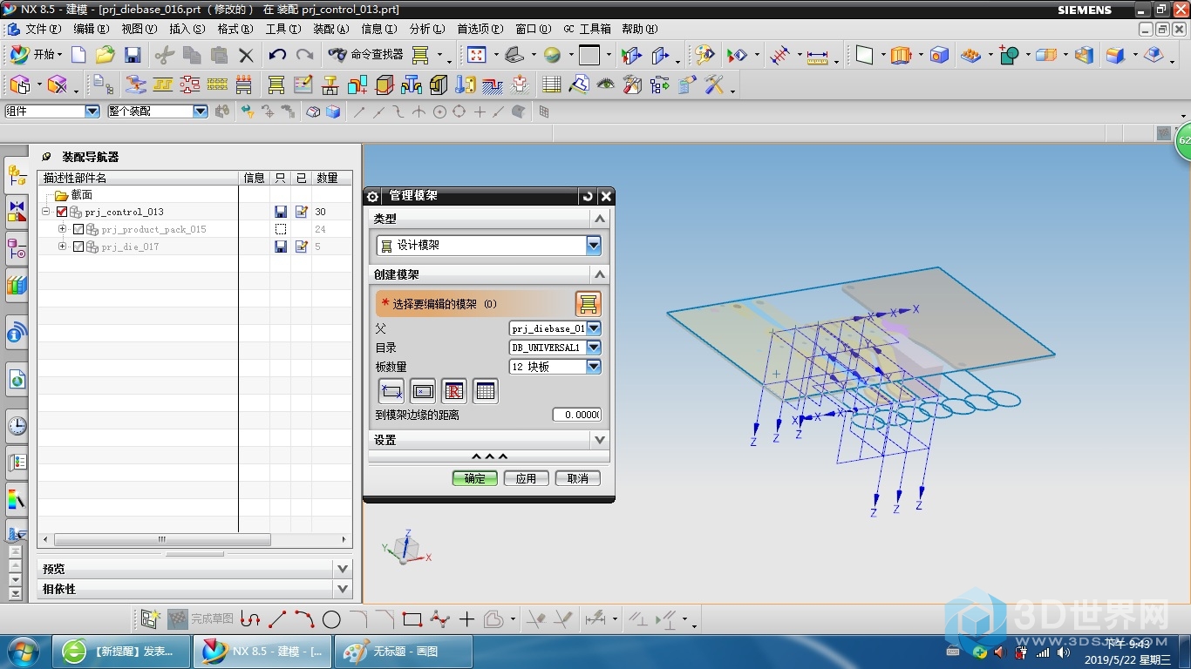Open the 组件 selection filter dropdown
Image resolution: width=1191 pixels, height=669 pixels.
click(92, 111)
